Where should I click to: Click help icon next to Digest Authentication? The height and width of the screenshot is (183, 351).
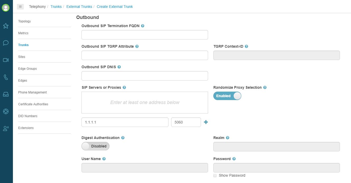[x=123, y=138]
